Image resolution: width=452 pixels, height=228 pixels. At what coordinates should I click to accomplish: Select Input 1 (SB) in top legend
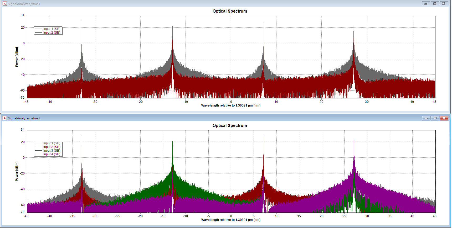click(x=52, y=29)
